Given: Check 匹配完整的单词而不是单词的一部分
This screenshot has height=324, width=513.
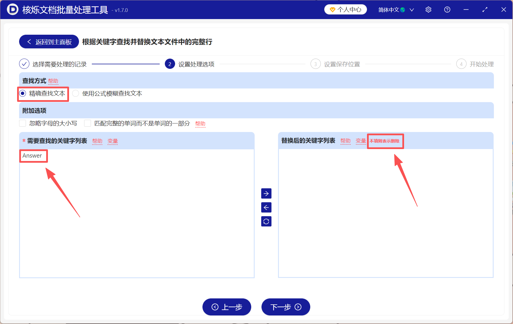Looking at the screenshot, I should (x=88, y=123).
